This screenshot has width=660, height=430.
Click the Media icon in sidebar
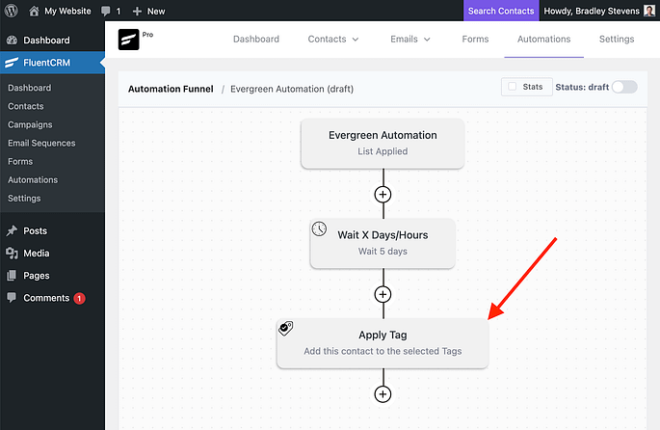click(x=12, y=254)
